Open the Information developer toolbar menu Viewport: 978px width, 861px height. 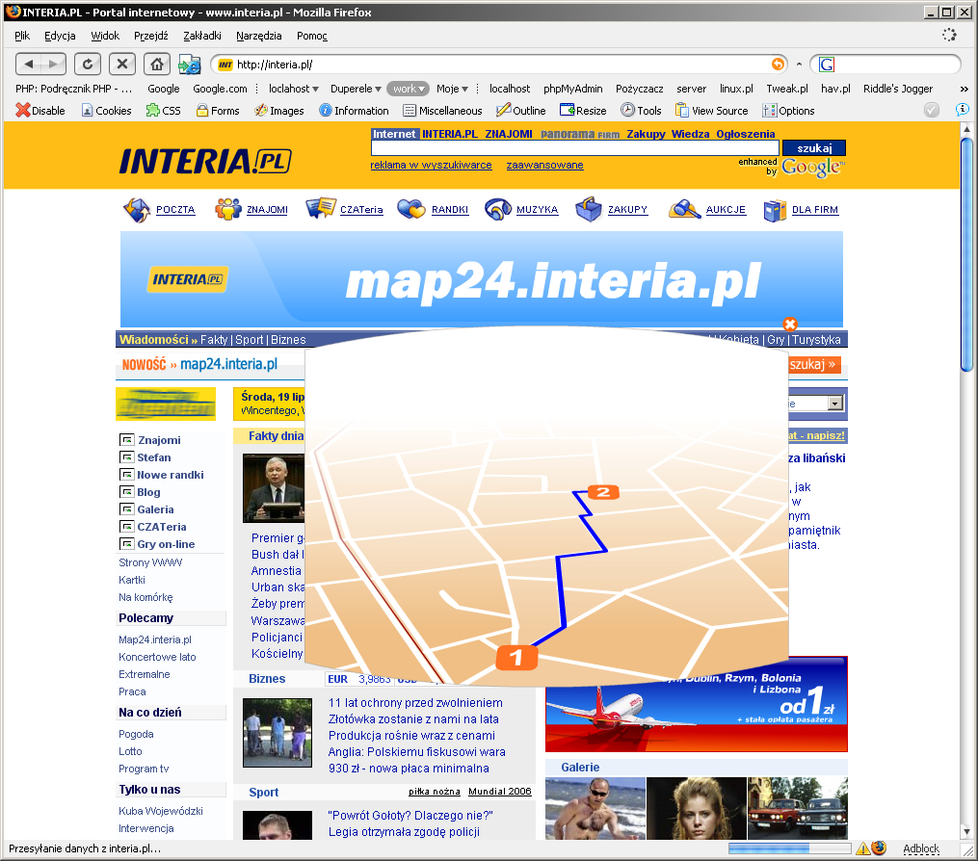354,111
